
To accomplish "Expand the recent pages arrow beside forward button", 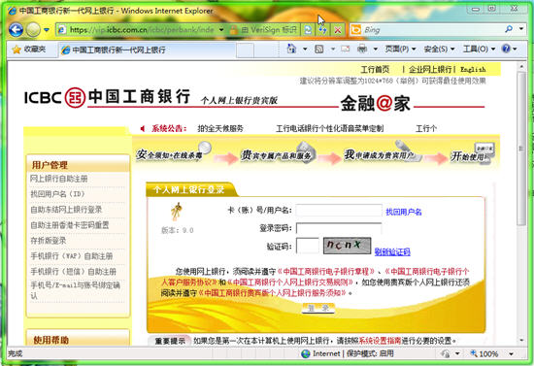I will 47,30.
